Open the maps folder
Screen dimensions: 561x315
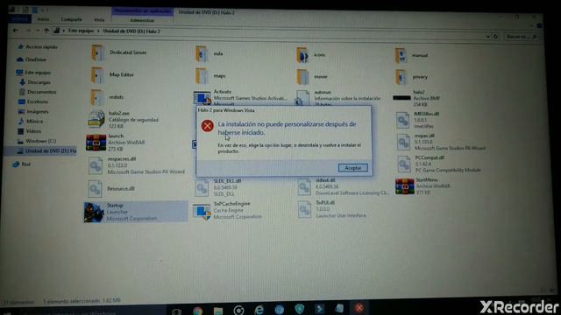(210, 76)
